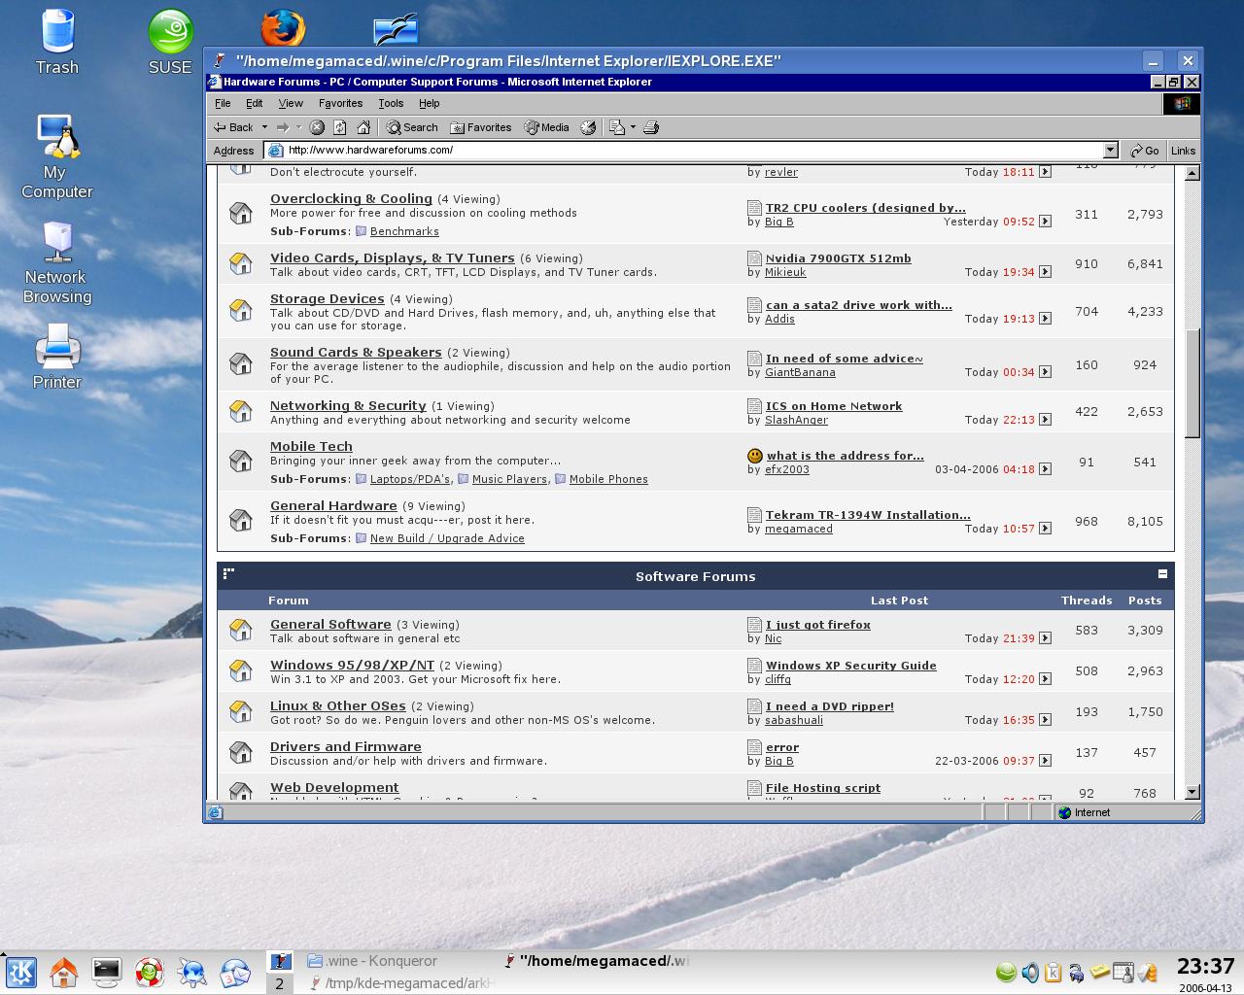This screenshot has height=995, width=1244.
Task: Open the Trash desktop icon
Action: pyautogui.click(x=57, y=42)
